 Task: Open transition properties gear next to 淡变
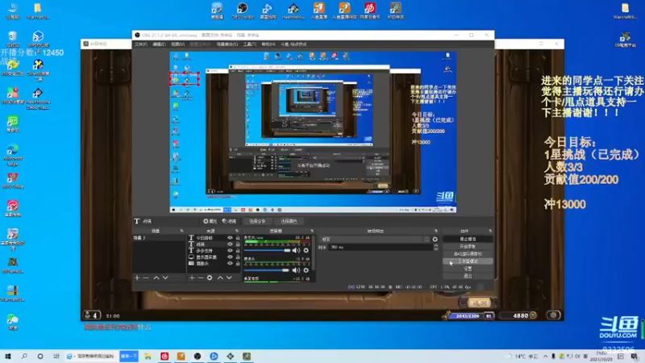[435, 239]
